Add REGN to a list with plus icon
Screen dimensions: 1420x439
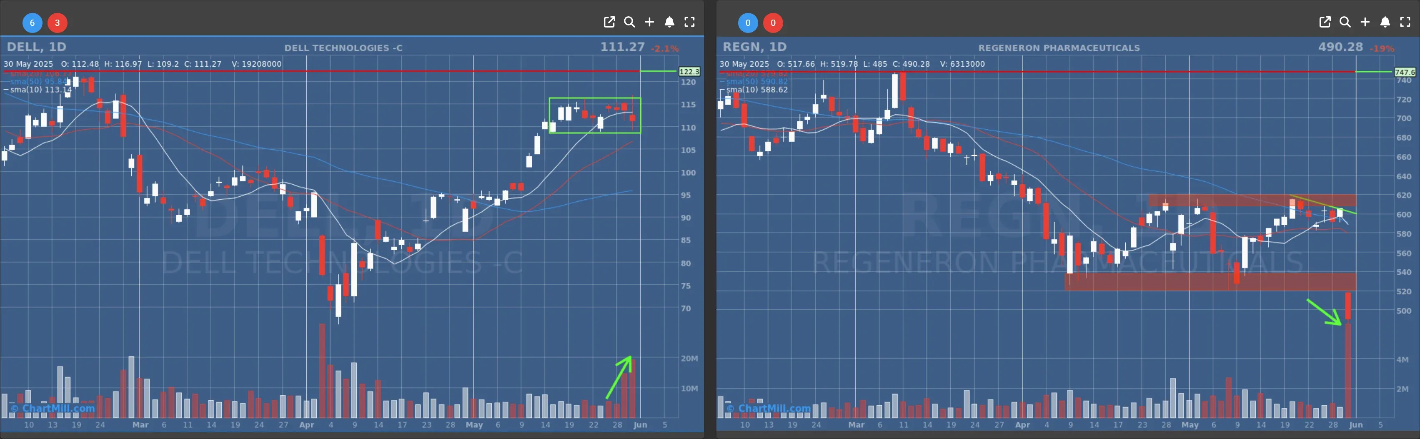[x=1365, y=22]
